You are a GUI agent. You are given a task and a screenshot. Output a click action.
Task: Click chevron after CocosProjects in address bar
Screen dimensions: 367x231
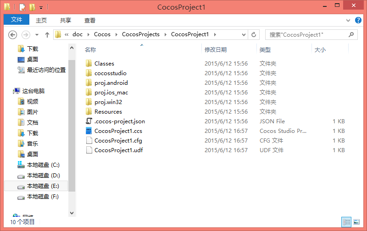coord(166,34)
